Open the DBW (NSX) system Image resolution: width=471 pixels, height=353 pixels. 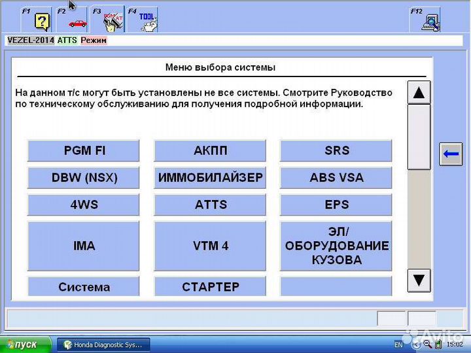(84, 178)
